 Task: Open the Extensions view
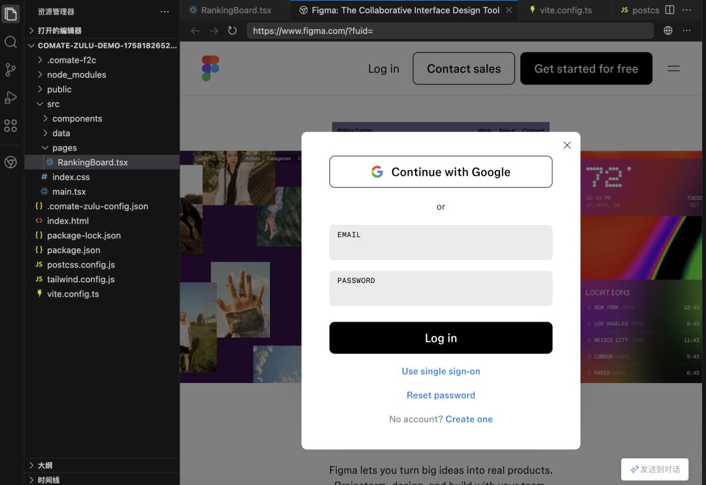pos(10,125)
